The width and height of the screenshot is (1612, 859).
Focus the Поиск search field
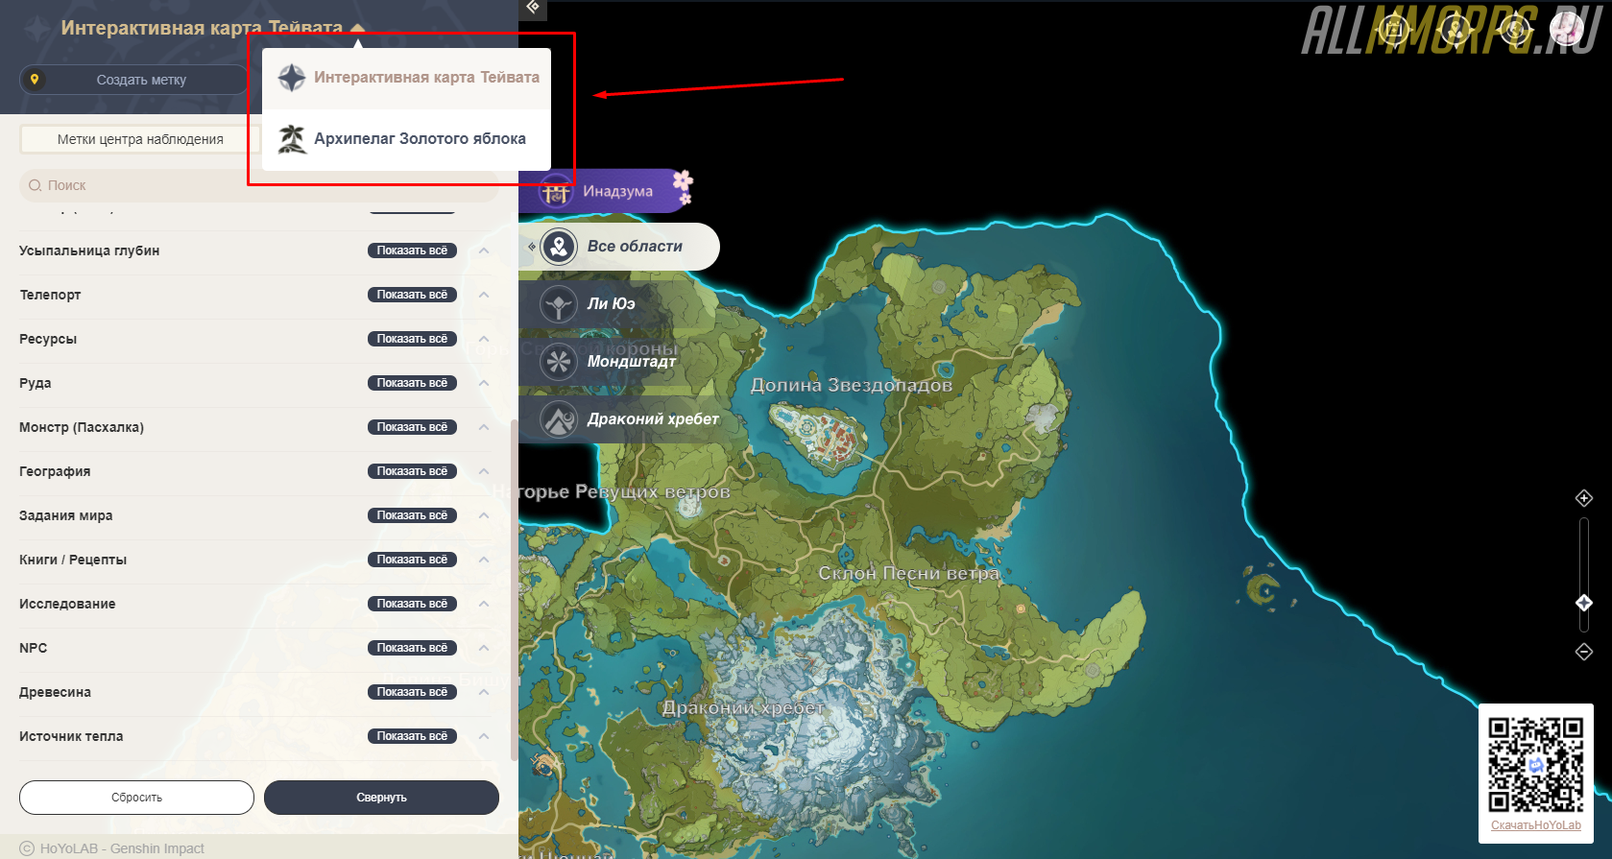coord(259,185)
